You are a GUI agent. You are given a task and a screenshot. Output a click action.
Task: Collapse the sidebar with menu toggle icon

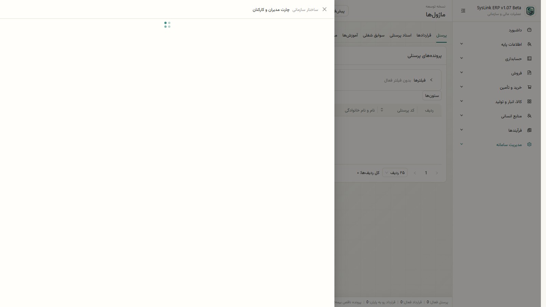point(463,11)
